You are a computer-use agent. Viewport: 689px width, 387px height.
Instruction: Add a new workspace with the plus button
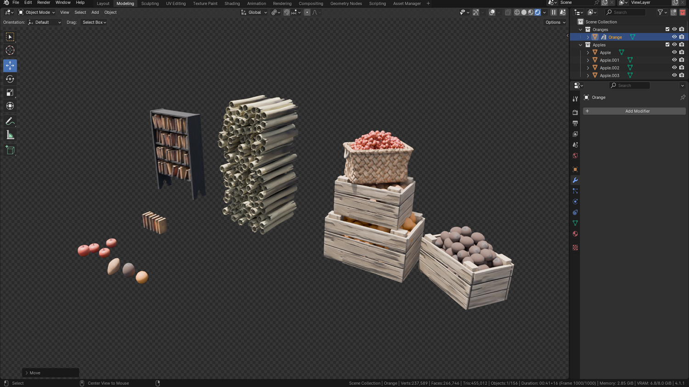coord(428,3)
